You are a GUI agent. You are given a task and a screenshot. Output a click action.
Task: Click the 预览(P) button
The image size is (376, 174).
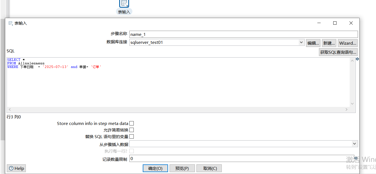[x=182, y=168]
